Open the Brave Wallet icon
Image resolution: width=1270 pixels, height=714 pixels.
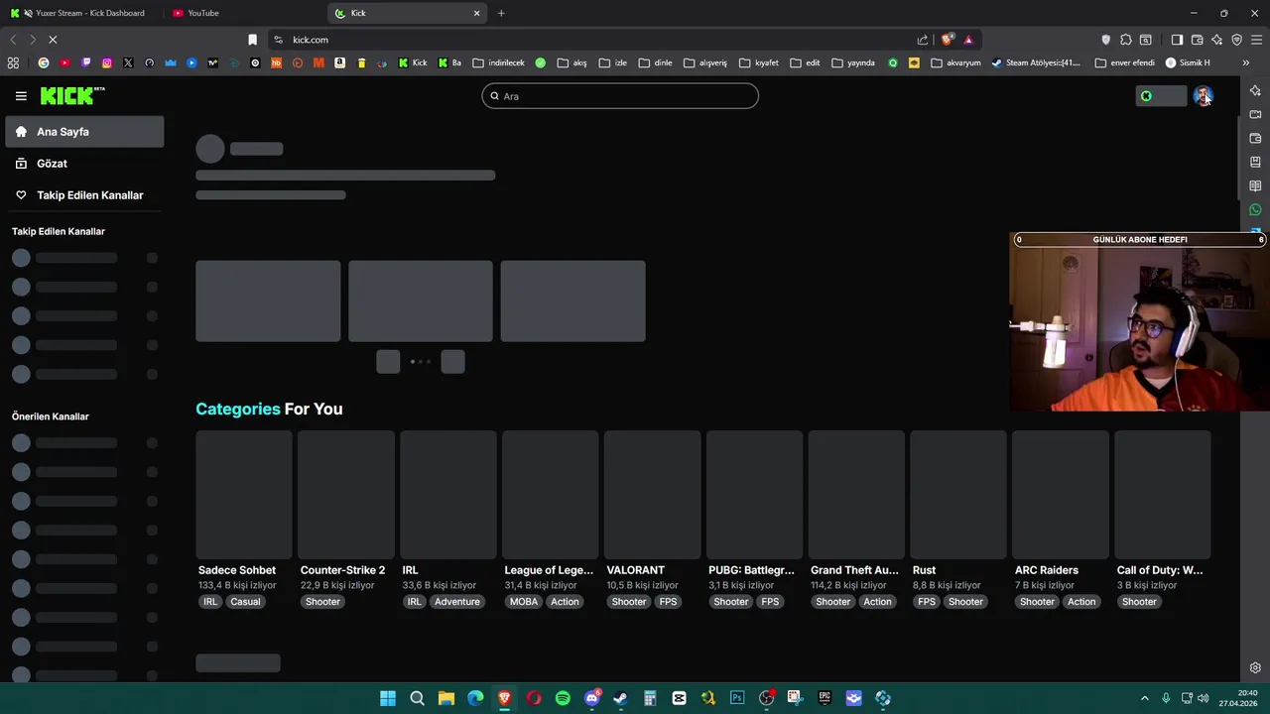point(1198,40)
